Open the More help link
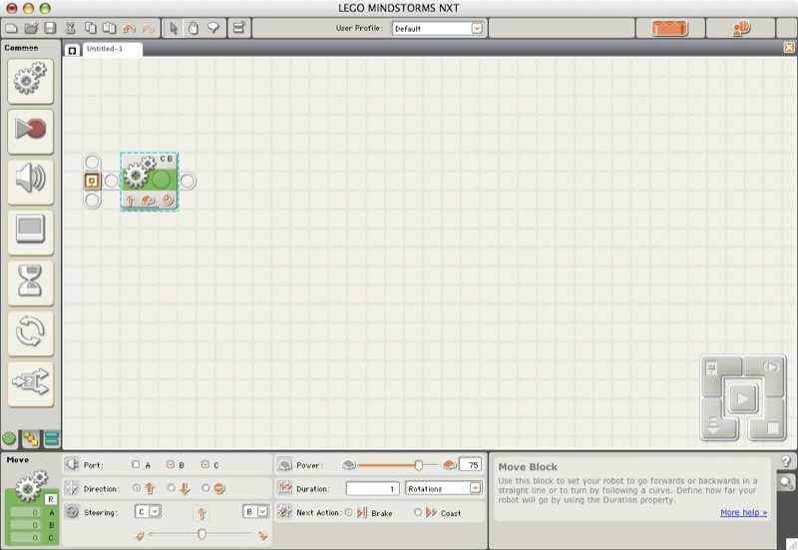Viewport: 798px width, 550px height. click(743, 512)
